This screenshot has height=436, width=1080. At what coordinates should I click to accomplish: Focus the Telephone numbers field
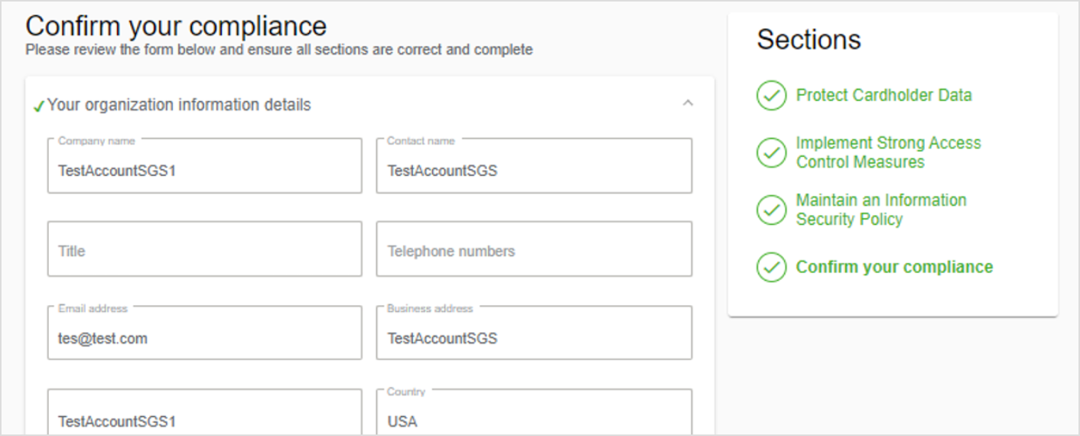534,249
